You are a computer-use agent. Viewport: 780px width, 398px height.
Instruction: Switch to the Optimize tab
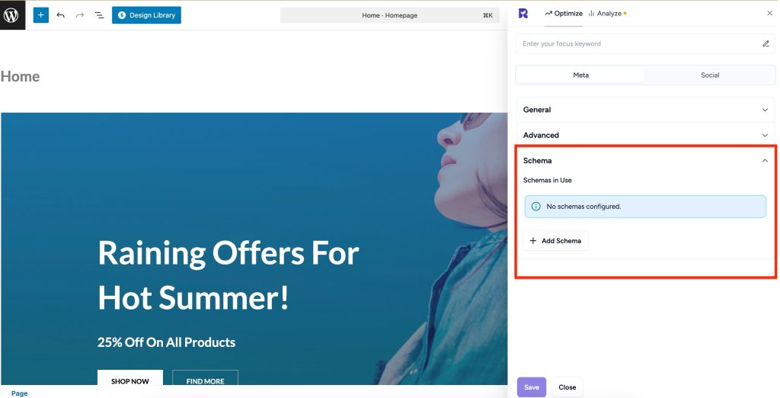[564, 13]
